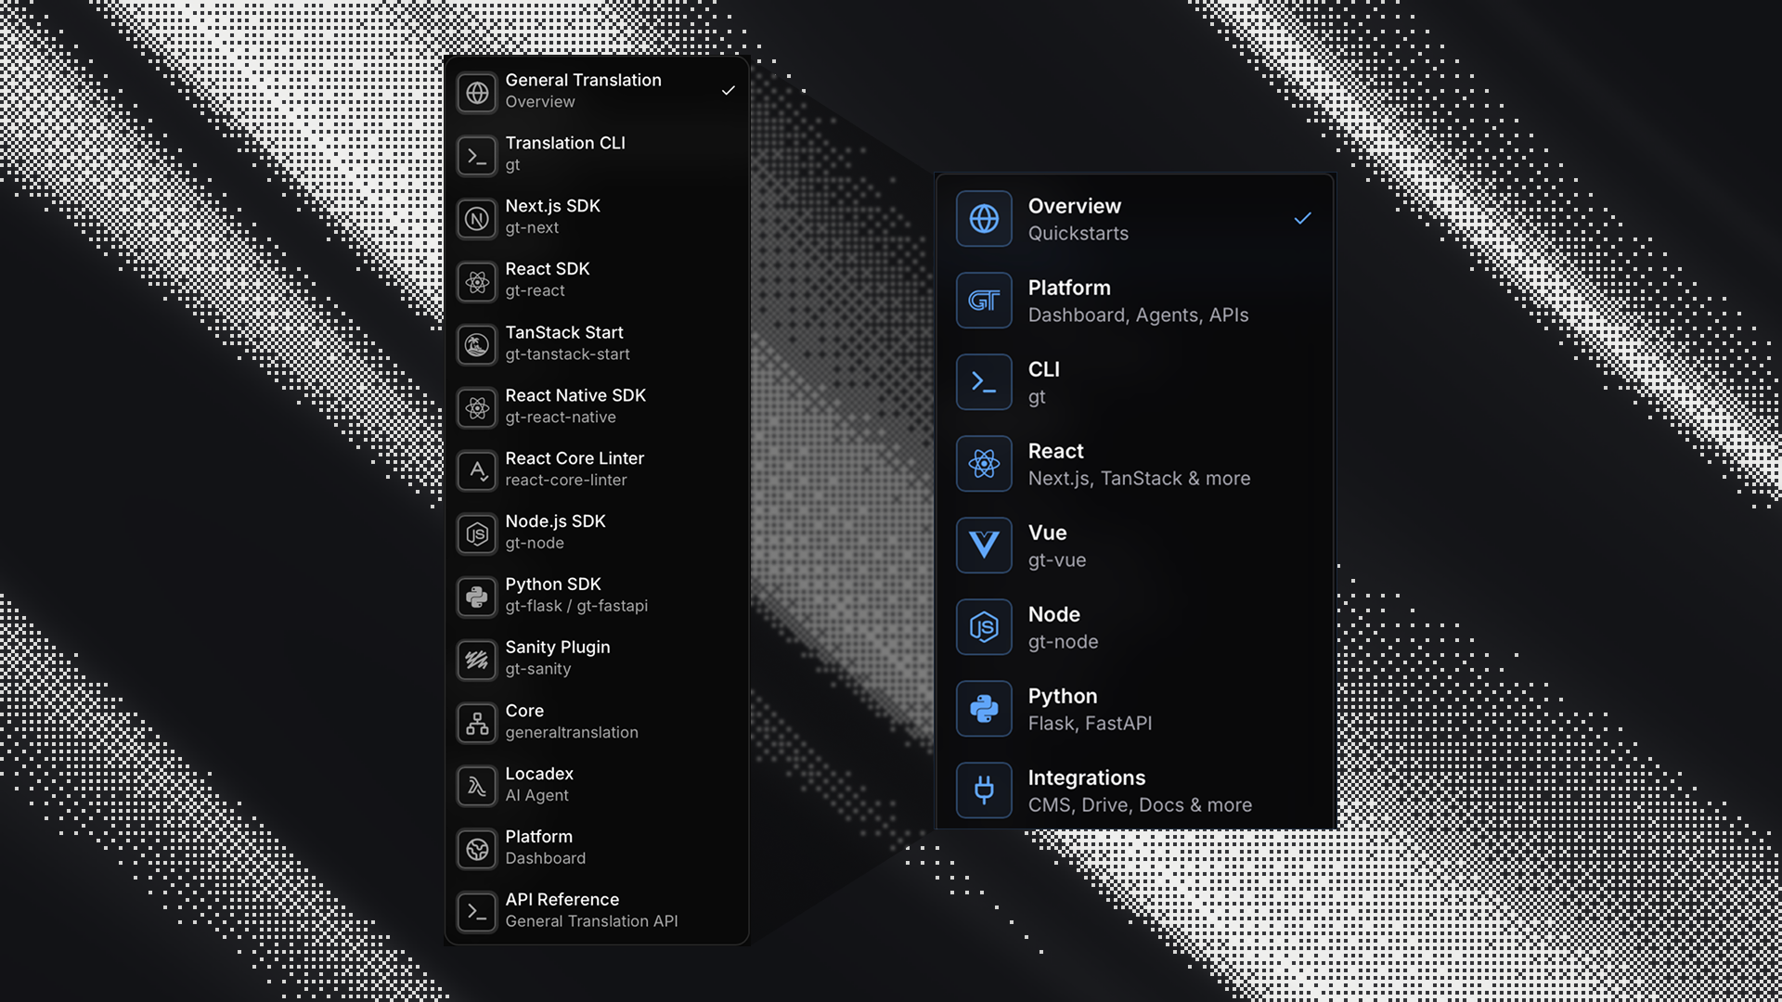Image resolution: width=1782 pixels, height=1002 pixels.
Task: Choose Python Flask, FastAPI entry
Action: point(1136,709)
